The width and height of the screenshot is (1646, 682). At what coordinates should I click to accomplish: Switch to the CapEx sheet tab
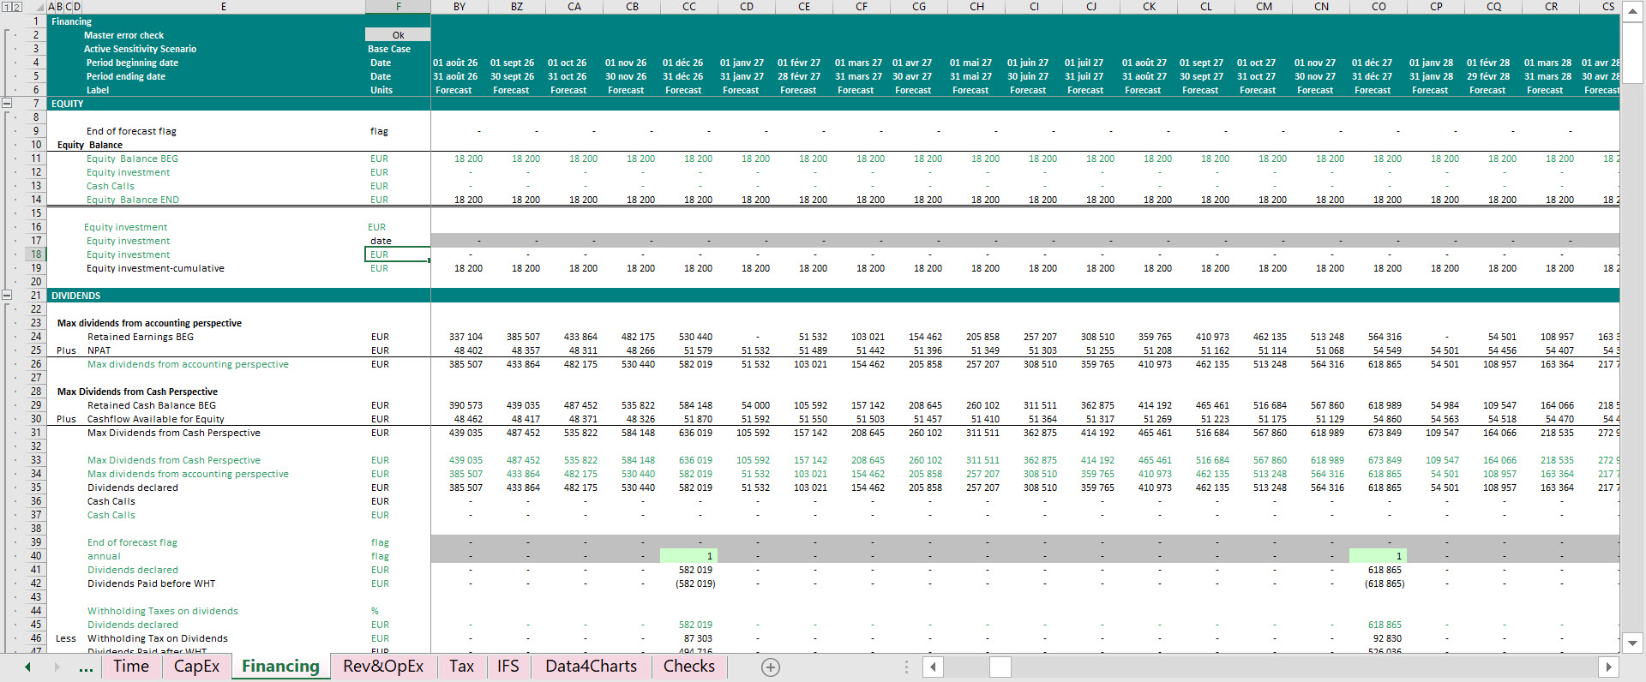tap(196, 667)
